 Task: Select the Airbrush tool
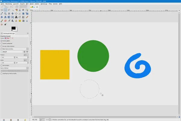coord(9,21)
